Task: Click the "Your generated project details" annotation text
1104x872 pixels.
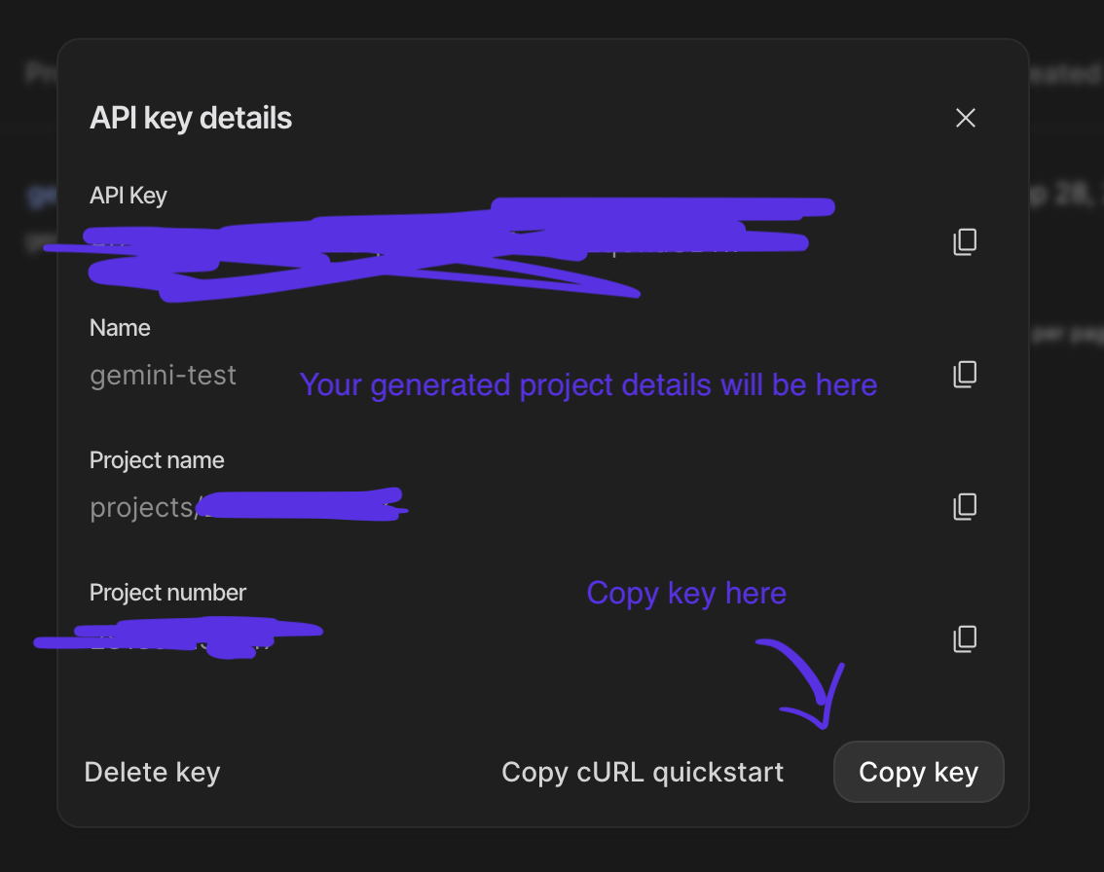Action: tap(588, 384)
